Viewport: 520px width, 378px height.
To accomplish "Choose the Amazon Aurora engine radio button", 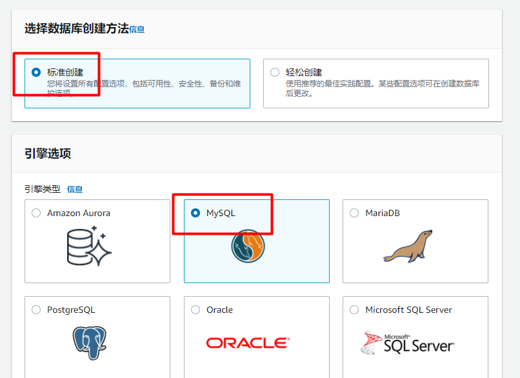I will (x=36, y=213).
